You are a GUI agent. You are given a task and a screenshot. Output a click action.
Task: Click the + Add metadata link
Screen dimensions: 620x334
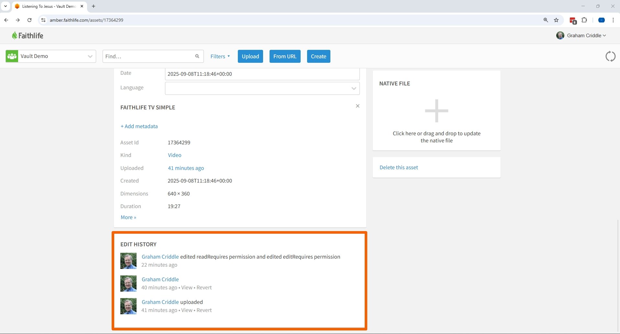pyautogui.click(x=139, y=126)
